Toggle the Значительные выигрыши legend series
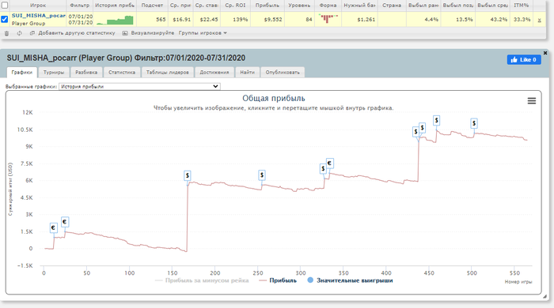Screen dimensions: 554x308 350,280
